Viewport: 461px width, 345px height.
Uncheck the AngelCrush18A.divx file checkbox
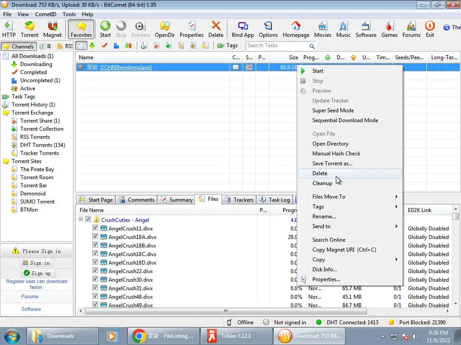tap(95, 236)
